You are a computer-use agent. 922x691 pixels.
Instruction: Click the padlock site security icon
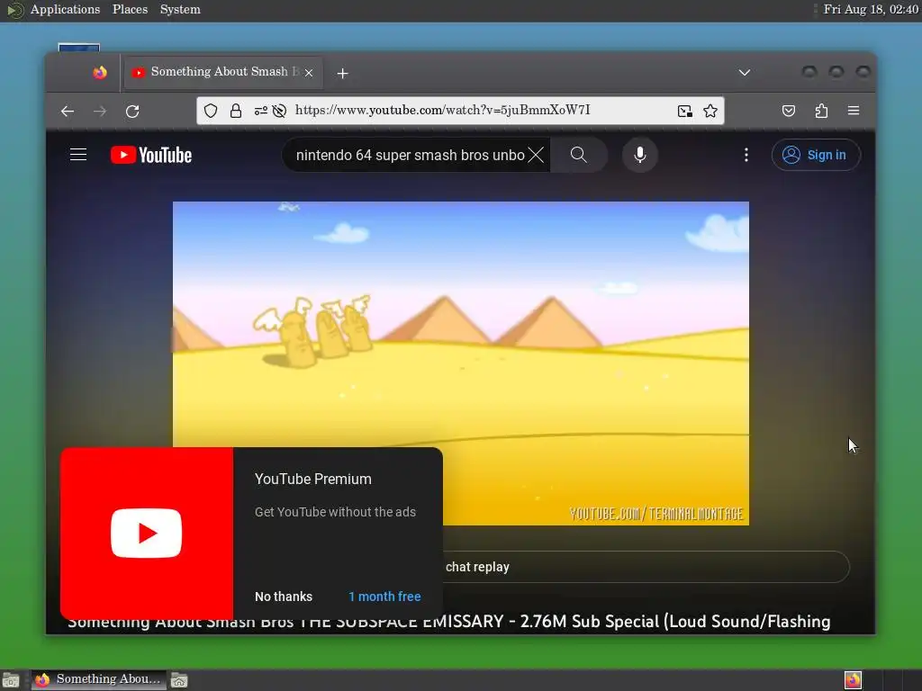(x=236, y=111)
